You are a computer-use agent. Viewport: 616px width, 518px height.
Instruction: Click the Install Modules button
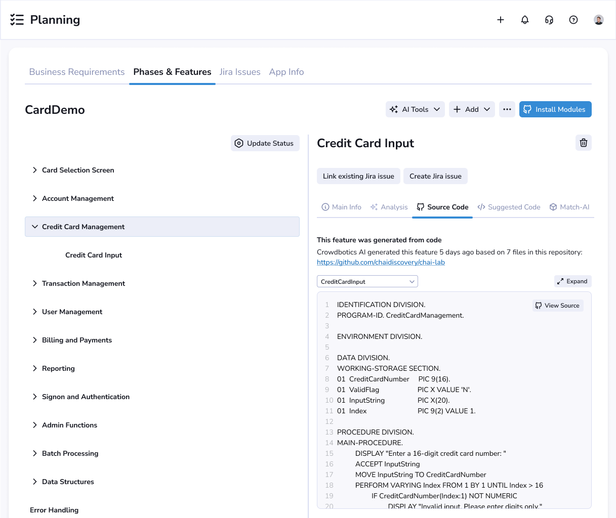[555, 109]
